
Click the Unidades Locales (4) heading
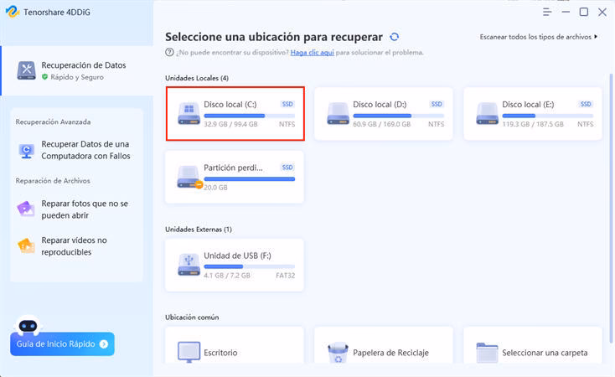click(197, 78)
